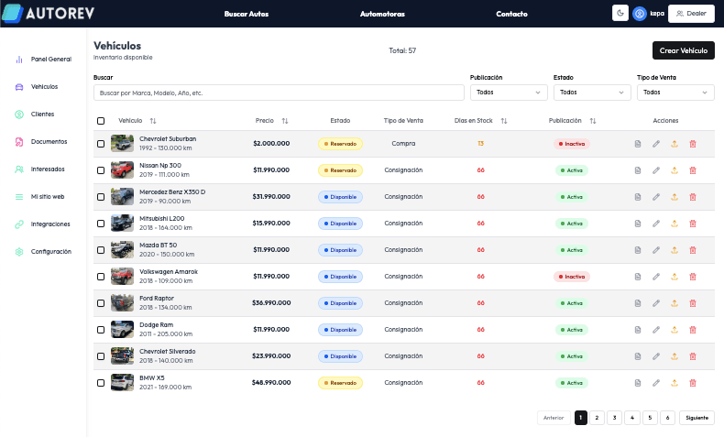
Task: Open the Publicación filter dropdown
Action: click(x=509, y=93)
